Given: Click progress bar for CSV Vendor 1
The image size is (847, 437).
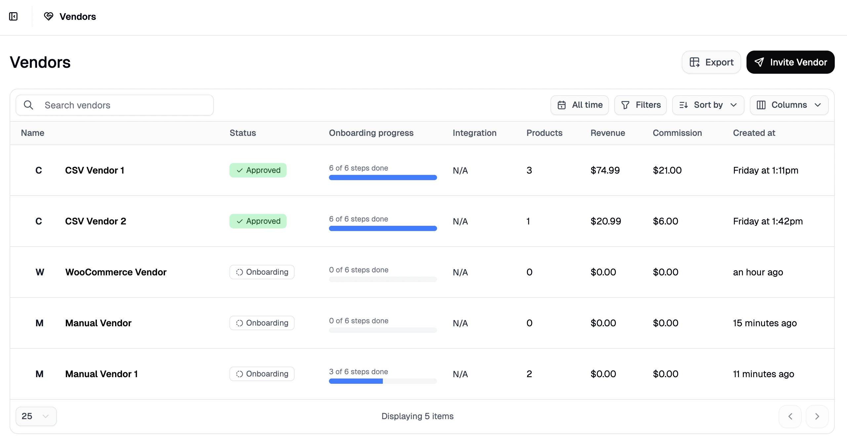Looking at the screenshot, I should 383,178.
